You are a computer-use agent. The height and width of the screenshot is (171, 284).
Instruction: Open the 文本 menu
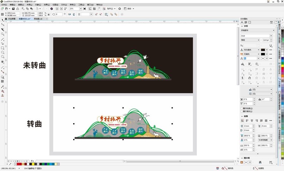click(64, 5)
